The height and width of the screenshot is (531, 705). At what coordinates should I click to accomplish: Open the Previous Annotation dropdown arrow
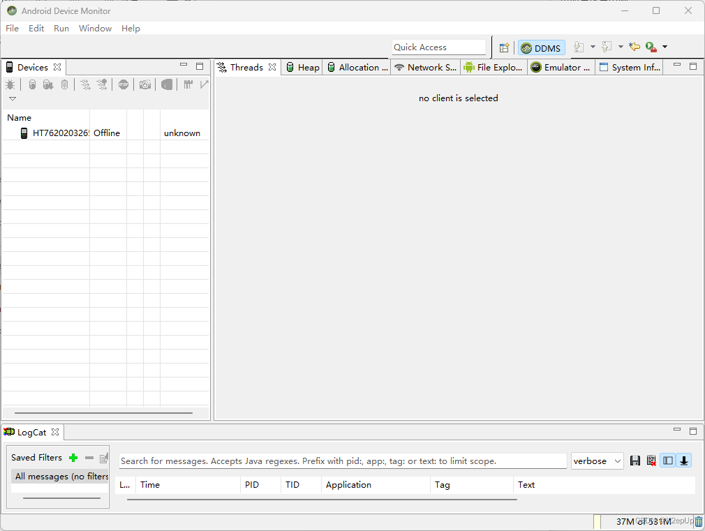[x=621, y=47]
